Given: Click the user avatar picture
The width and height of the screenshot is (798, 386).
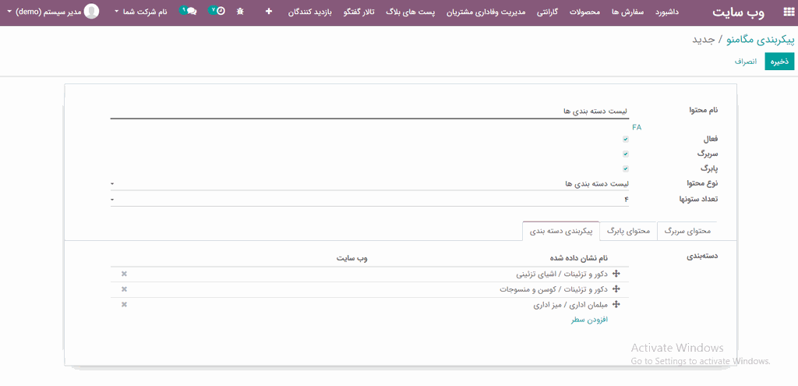Looking at the screenshot, I should (92, 11).
